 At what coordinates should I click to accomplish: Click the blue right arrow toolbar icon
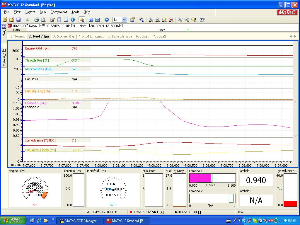coord(97,20)
